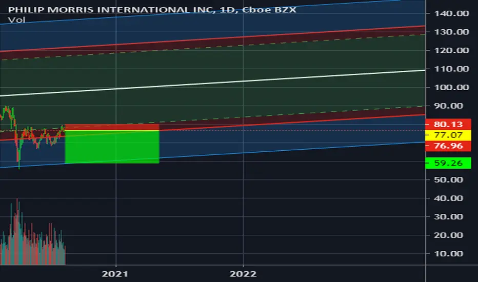Click the 140.00 price scale value
Viewport: 478px width, 282px height.
tap(451, 13)
